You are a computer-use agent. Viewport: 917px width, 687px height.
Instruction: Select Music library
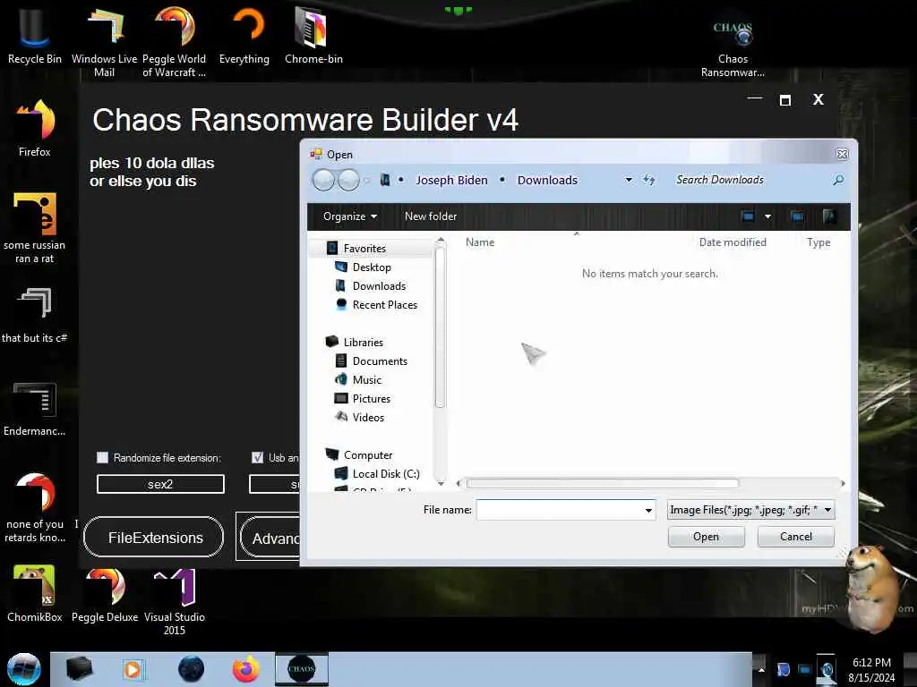(366, 379)
